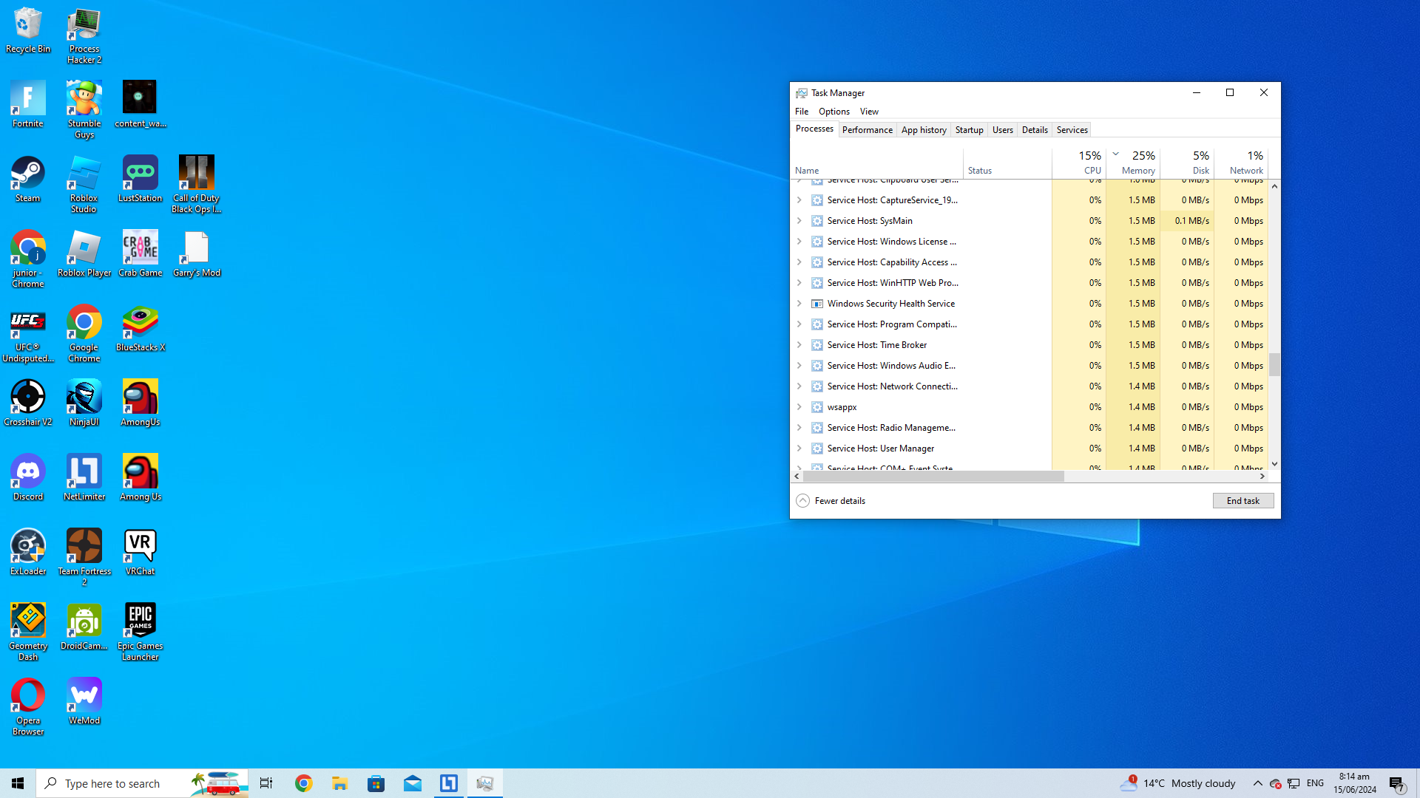Screen dimensions: 1420x798
Task: Expand the wsappx process group
Action: tap(799, 407)
